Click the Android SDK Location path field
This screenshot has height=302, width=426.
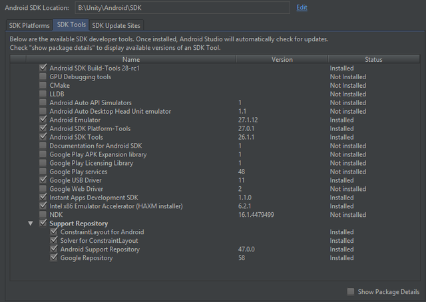182,8
